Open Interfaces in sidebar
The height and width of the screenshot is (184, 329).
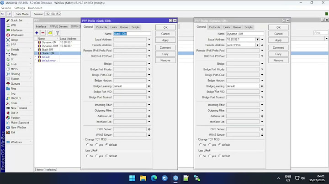tap(16, 30)
